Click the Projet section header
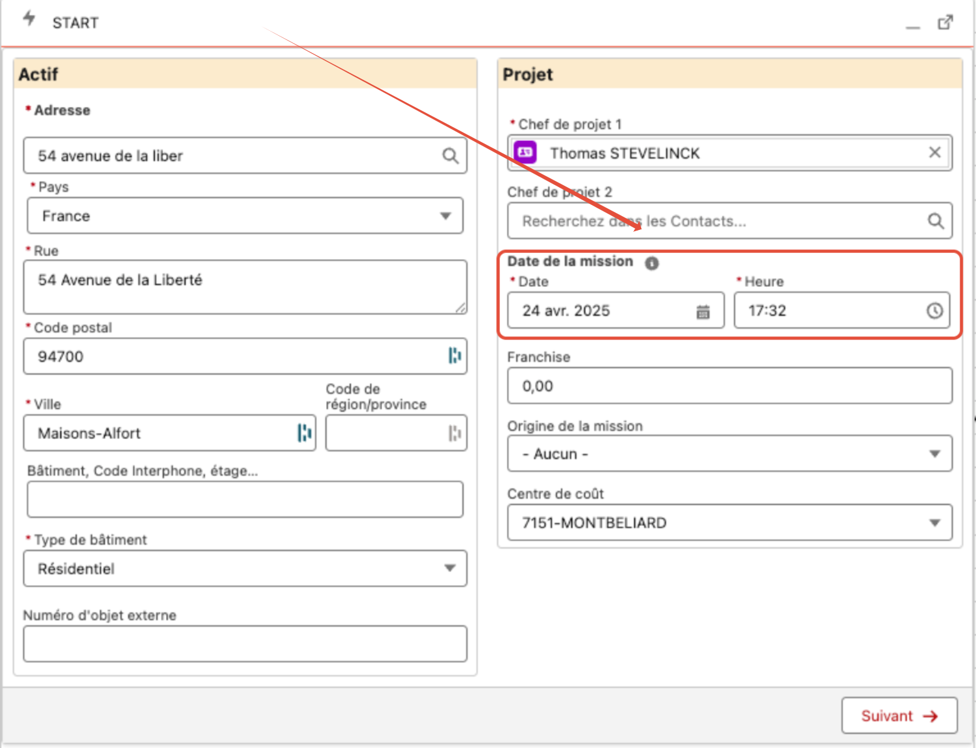 tap(730, 74)
